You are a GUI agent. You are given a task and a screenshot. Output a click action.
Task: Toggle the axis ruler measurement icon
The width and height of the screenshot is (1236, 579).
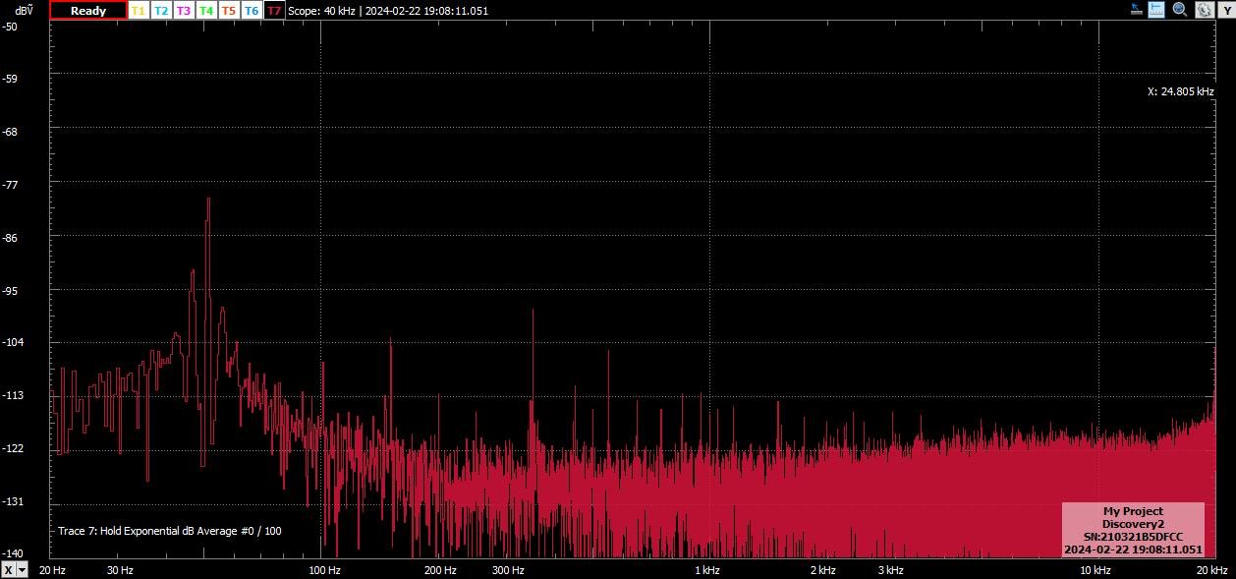[1157, 10]
